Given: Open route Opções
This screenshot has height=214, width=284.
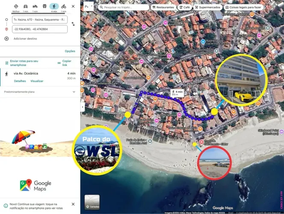Looking at the screenshot, I should [70, 51].
